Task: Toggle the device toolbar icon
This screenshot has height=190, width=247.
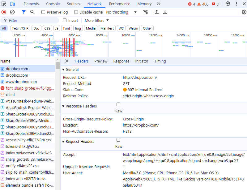Action: pos(12,4)
